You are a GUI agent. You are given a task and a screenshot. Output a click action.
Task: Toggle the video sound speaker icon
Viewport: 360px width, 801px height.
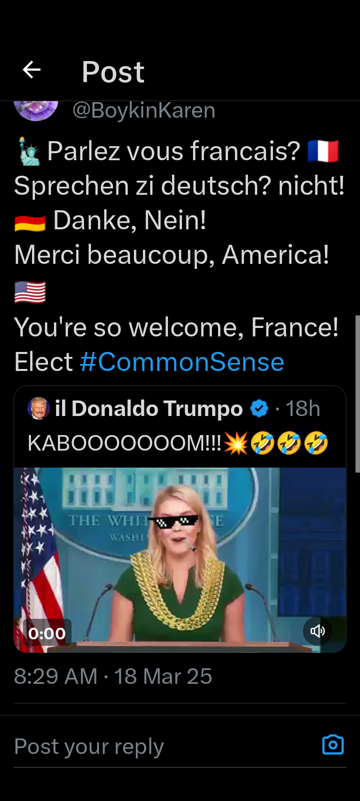[x=317, y=631]
